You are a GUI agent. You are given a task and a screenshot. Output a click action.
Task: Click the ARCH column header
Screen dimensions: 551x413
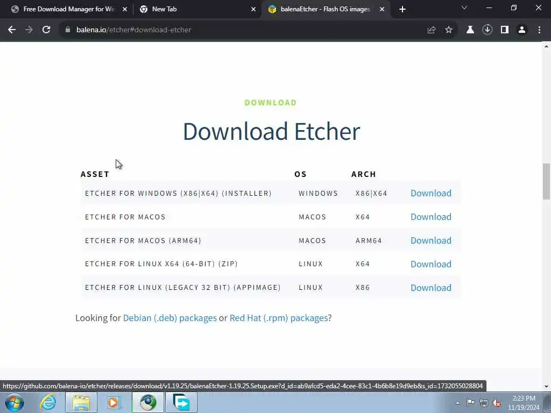click(364, 174)
